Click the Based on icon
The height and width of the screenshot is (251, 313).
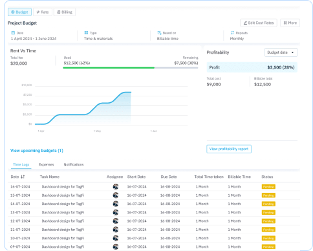coord(159,33)
